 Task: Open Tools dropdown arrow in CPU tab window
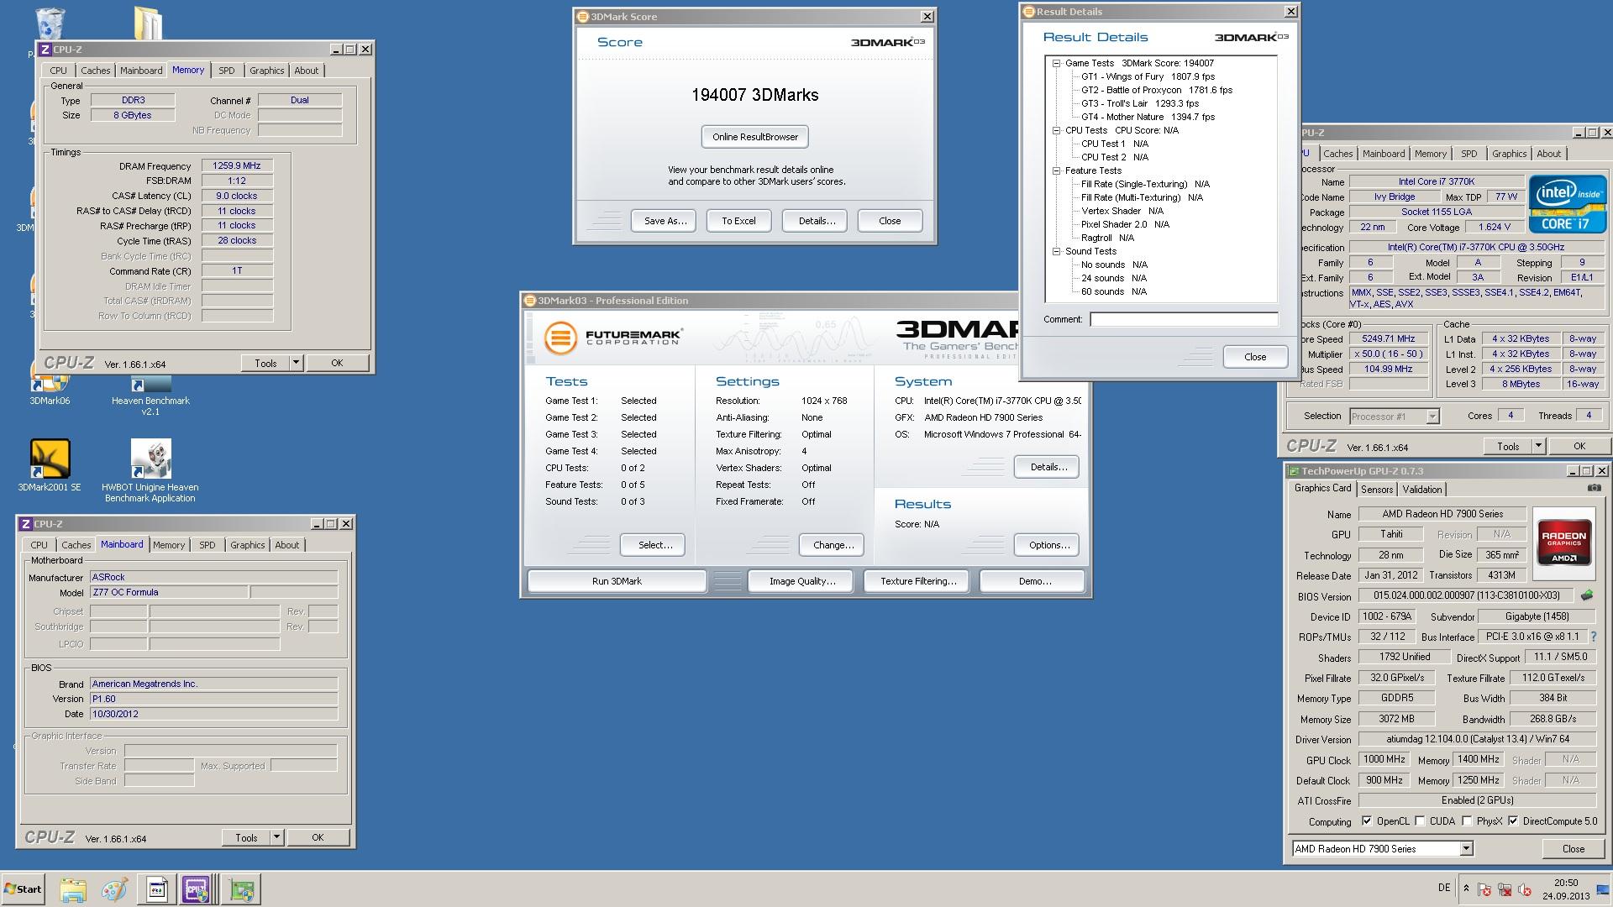pos(1538,446)
